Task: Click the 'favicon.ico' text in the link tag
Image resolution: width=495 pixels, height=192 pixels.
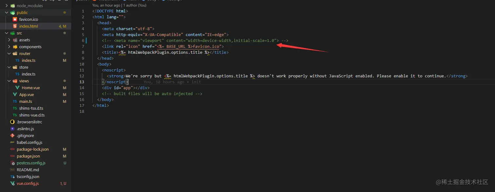Action: click(206, 46)
